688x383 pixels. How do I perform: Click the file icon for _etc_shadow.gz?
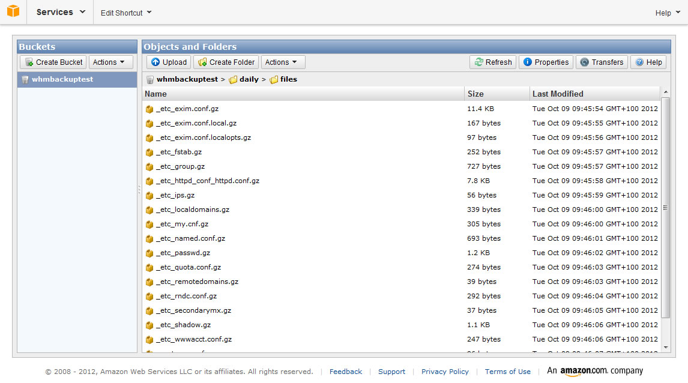pos(149,325)
